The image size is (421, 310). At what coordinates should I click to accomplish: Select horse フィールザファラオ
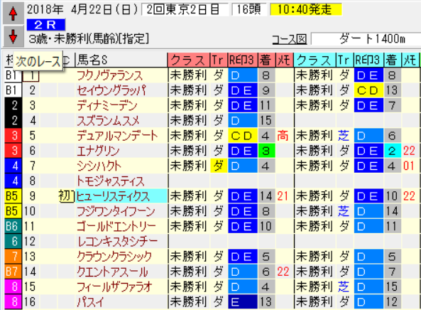tap(114, 287)
